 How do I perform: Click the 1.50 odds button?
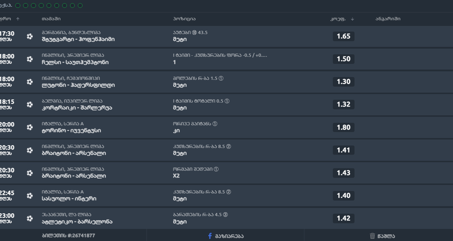pos(343,59)
